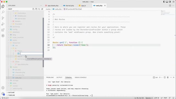
Task: Kill the terminal with trash icon
Action: point(168,77)
